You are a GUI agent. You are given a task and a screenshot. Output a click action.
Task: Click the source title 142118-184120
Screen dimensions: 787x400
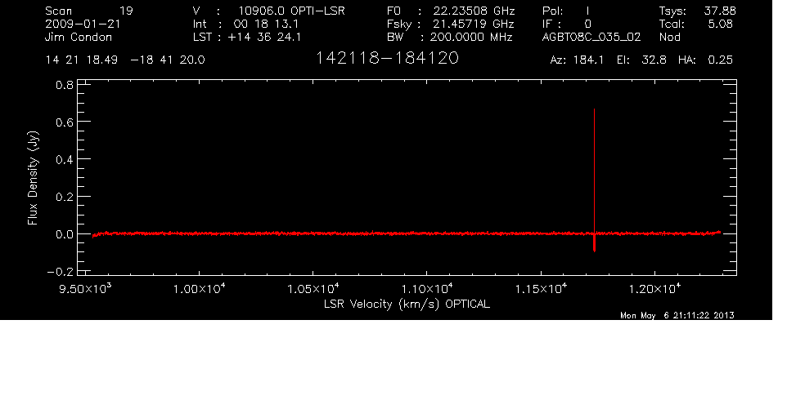pos(387,59)
